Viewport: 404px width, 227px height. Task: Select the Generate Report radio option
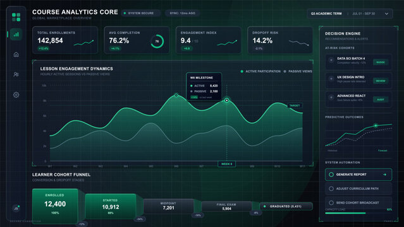pos(331,175)
